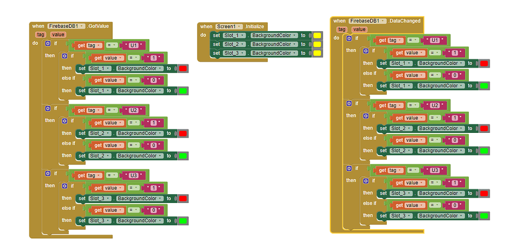Click the yellow color swatch for Slot_1 in Initialize
507x244 pixels.
(317, 35)
